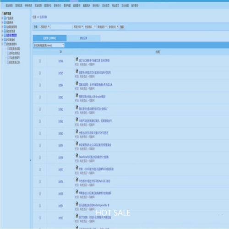Open the data table dropdown containing "(news)"

click(49, 45)
